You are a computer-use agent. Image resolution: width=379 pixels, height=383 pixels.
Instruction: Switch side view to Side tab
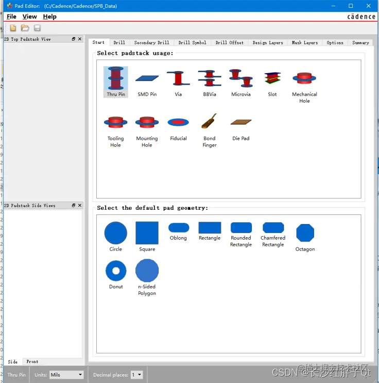pos(13,362)
